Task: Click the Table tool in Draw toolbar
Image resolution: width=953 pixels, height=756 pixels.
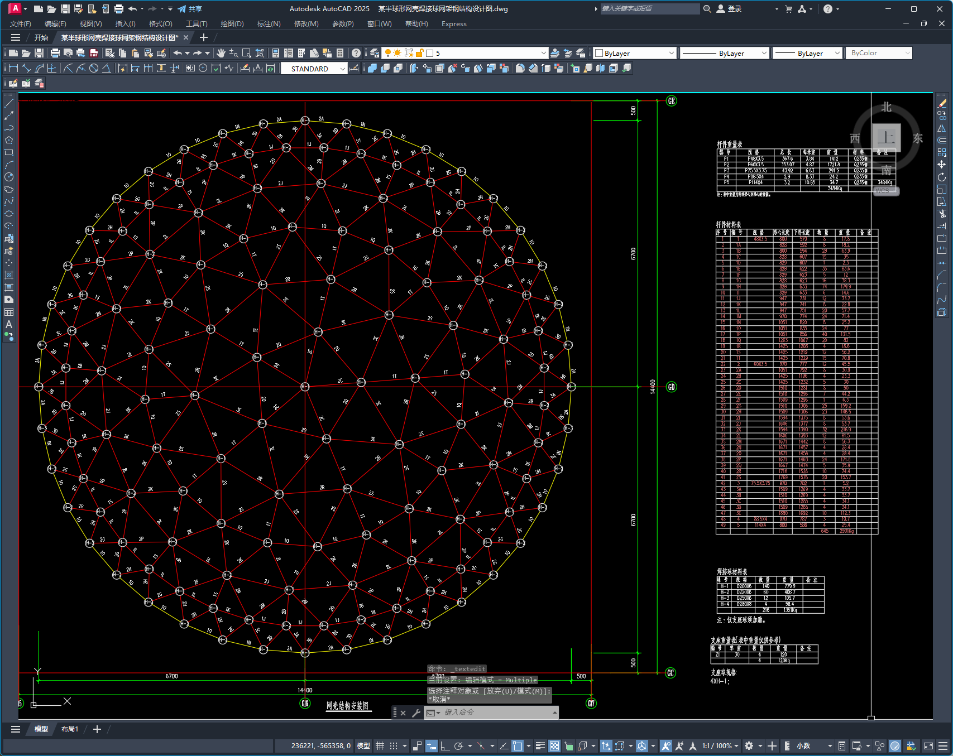Action: pyautogui.click(x=9, y=312)
